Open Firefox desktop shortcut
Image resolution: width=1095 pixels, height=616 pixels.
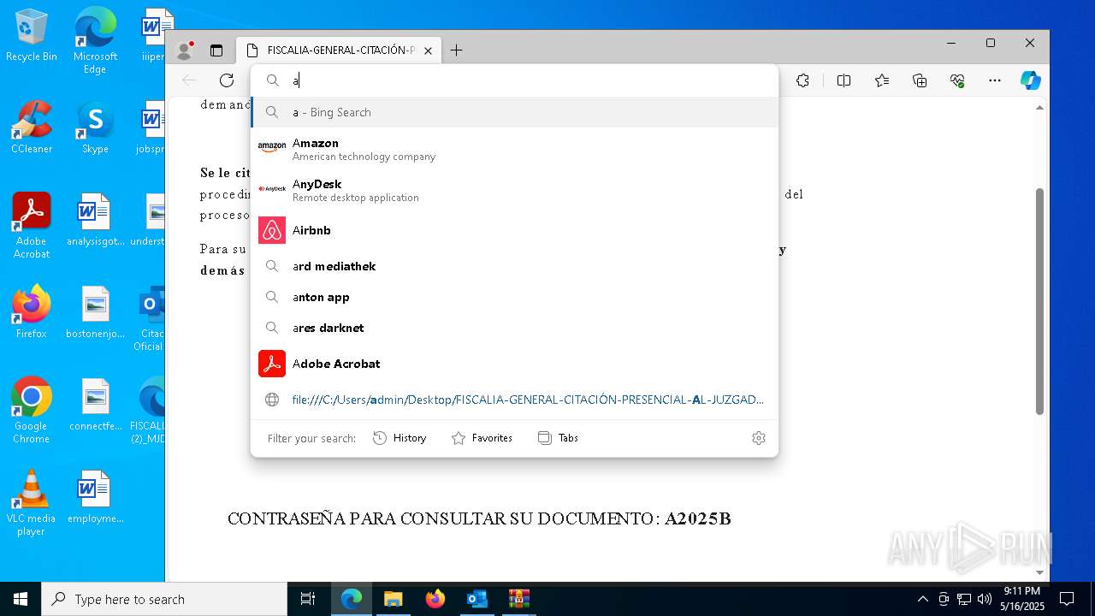tap(32, 312)
